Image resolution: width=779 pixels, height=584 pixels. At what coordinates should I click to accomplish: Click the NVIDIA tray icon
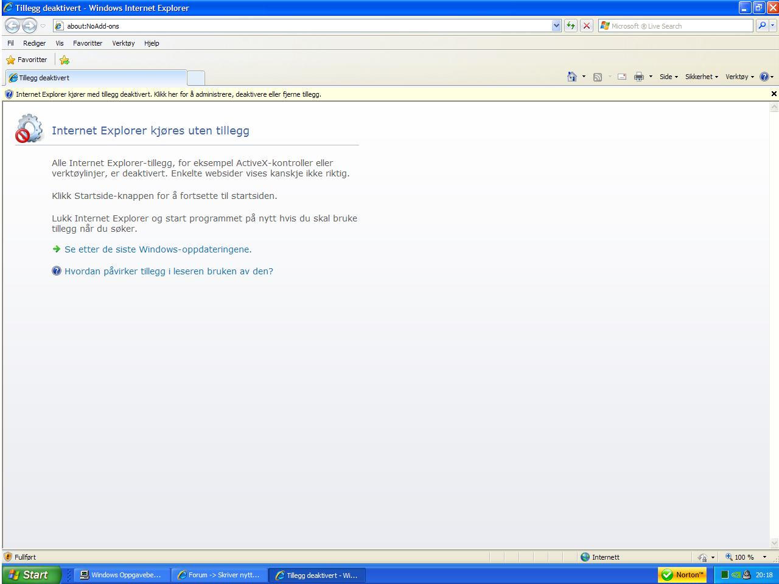coord(736,575)
